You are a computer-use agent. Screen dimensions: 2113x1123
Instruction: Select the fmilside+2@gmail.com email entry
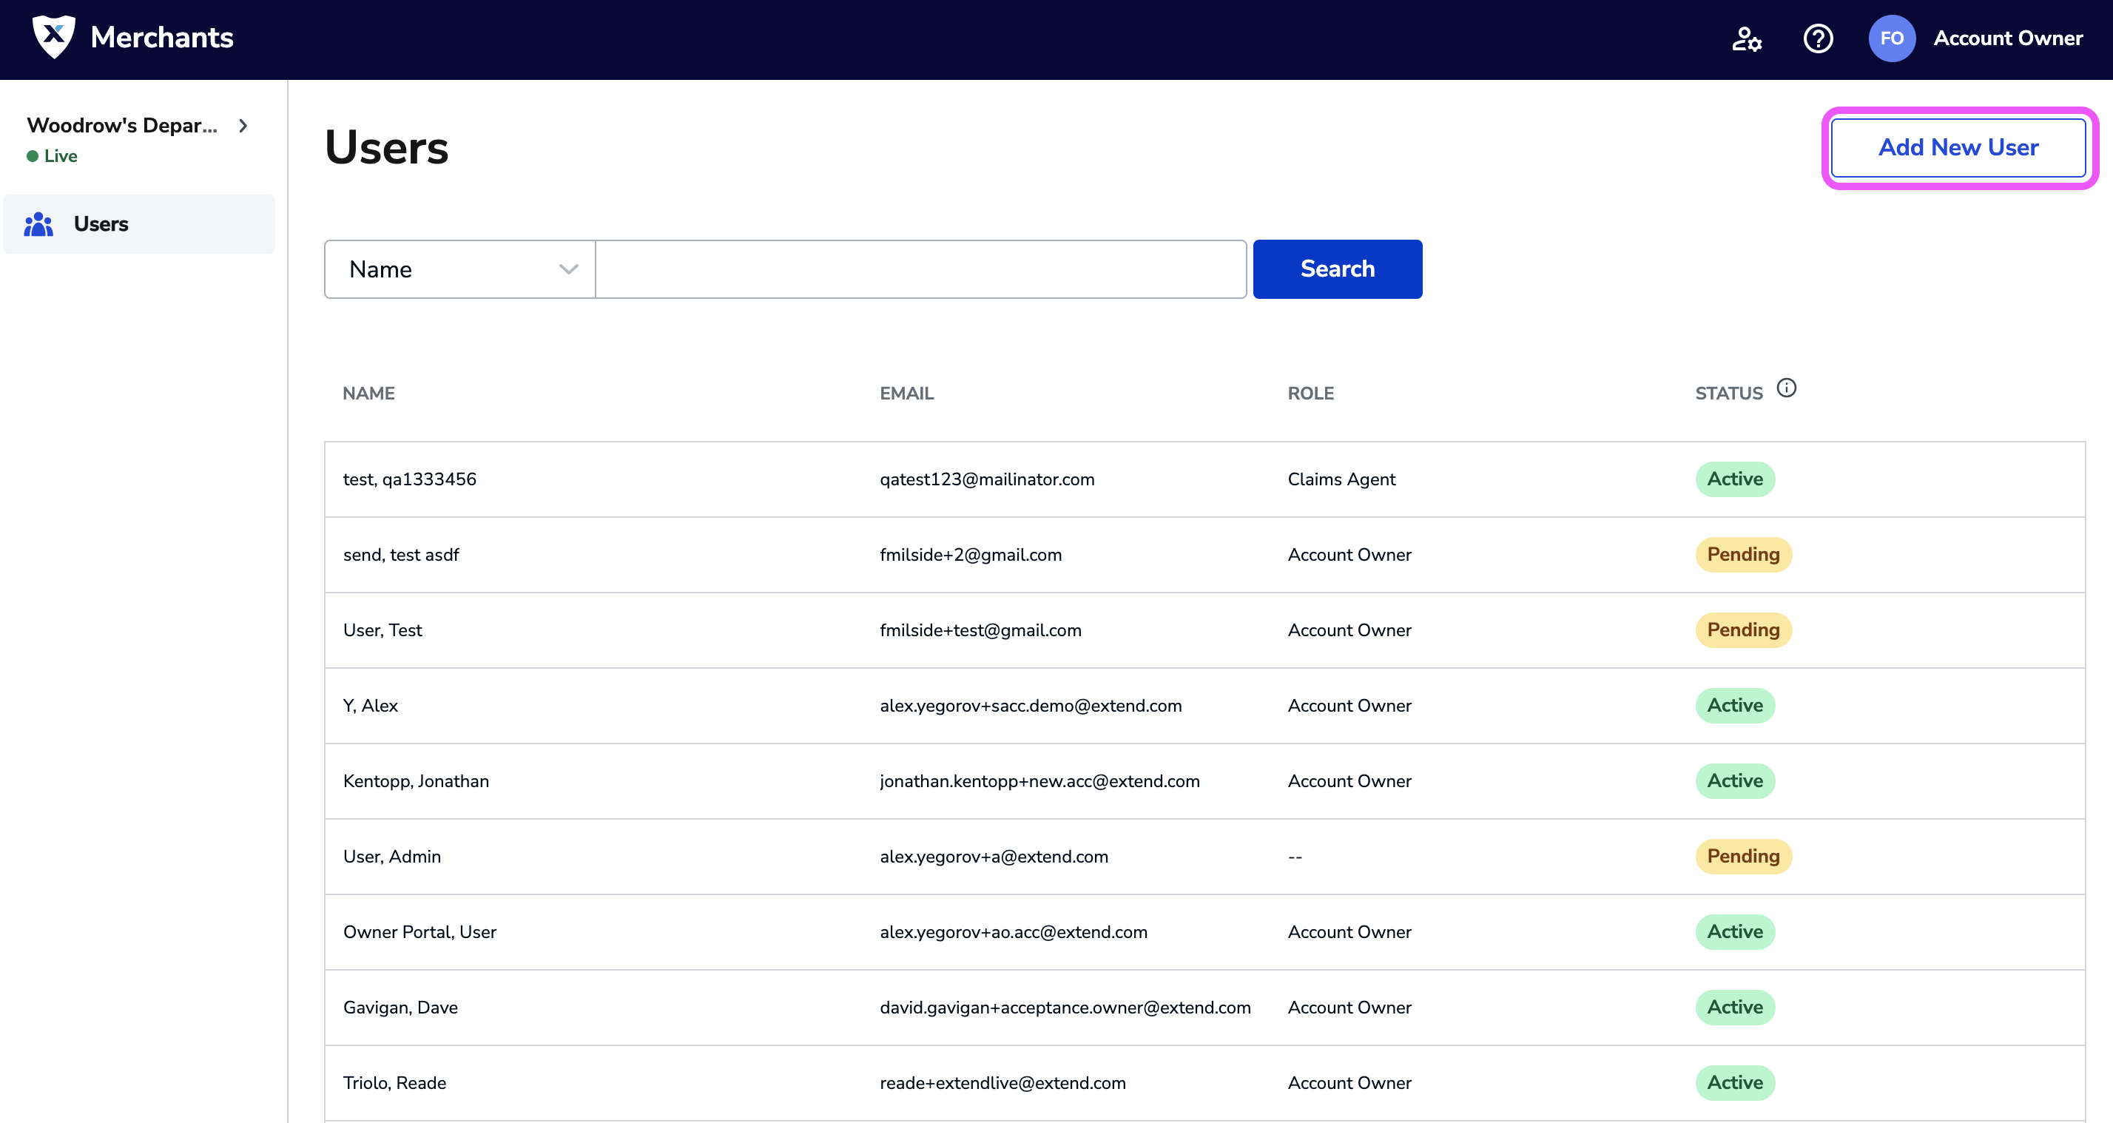pyautogui.click(x=971, y=555)
